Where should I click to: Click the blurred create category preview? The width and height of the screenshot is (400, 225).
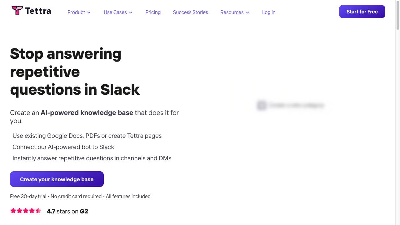coord(291,105)
